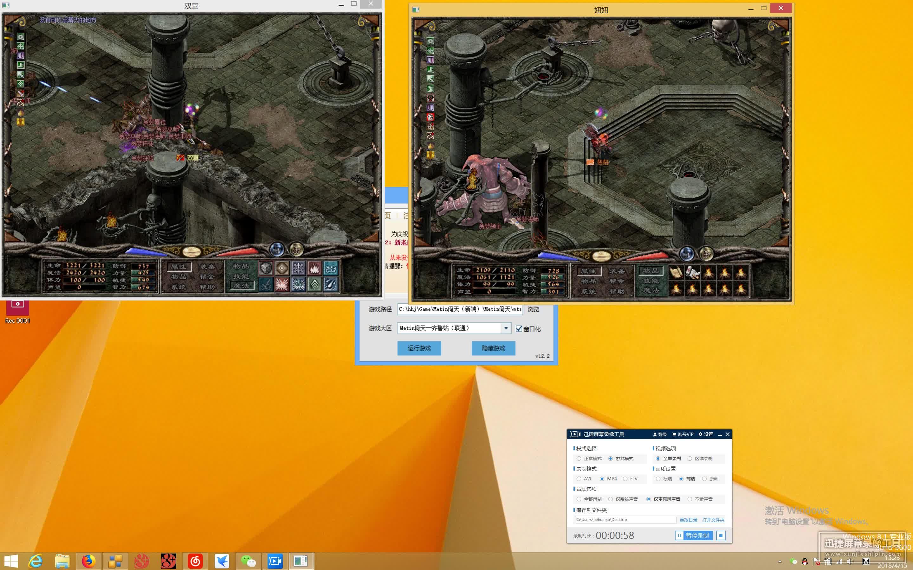Use the scroll item in 妞妞 quick slots

[676, 273]
